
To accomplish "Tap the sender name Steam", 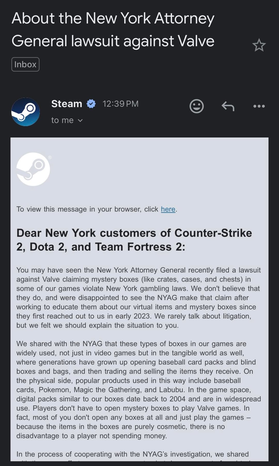I will coord(67,104).
